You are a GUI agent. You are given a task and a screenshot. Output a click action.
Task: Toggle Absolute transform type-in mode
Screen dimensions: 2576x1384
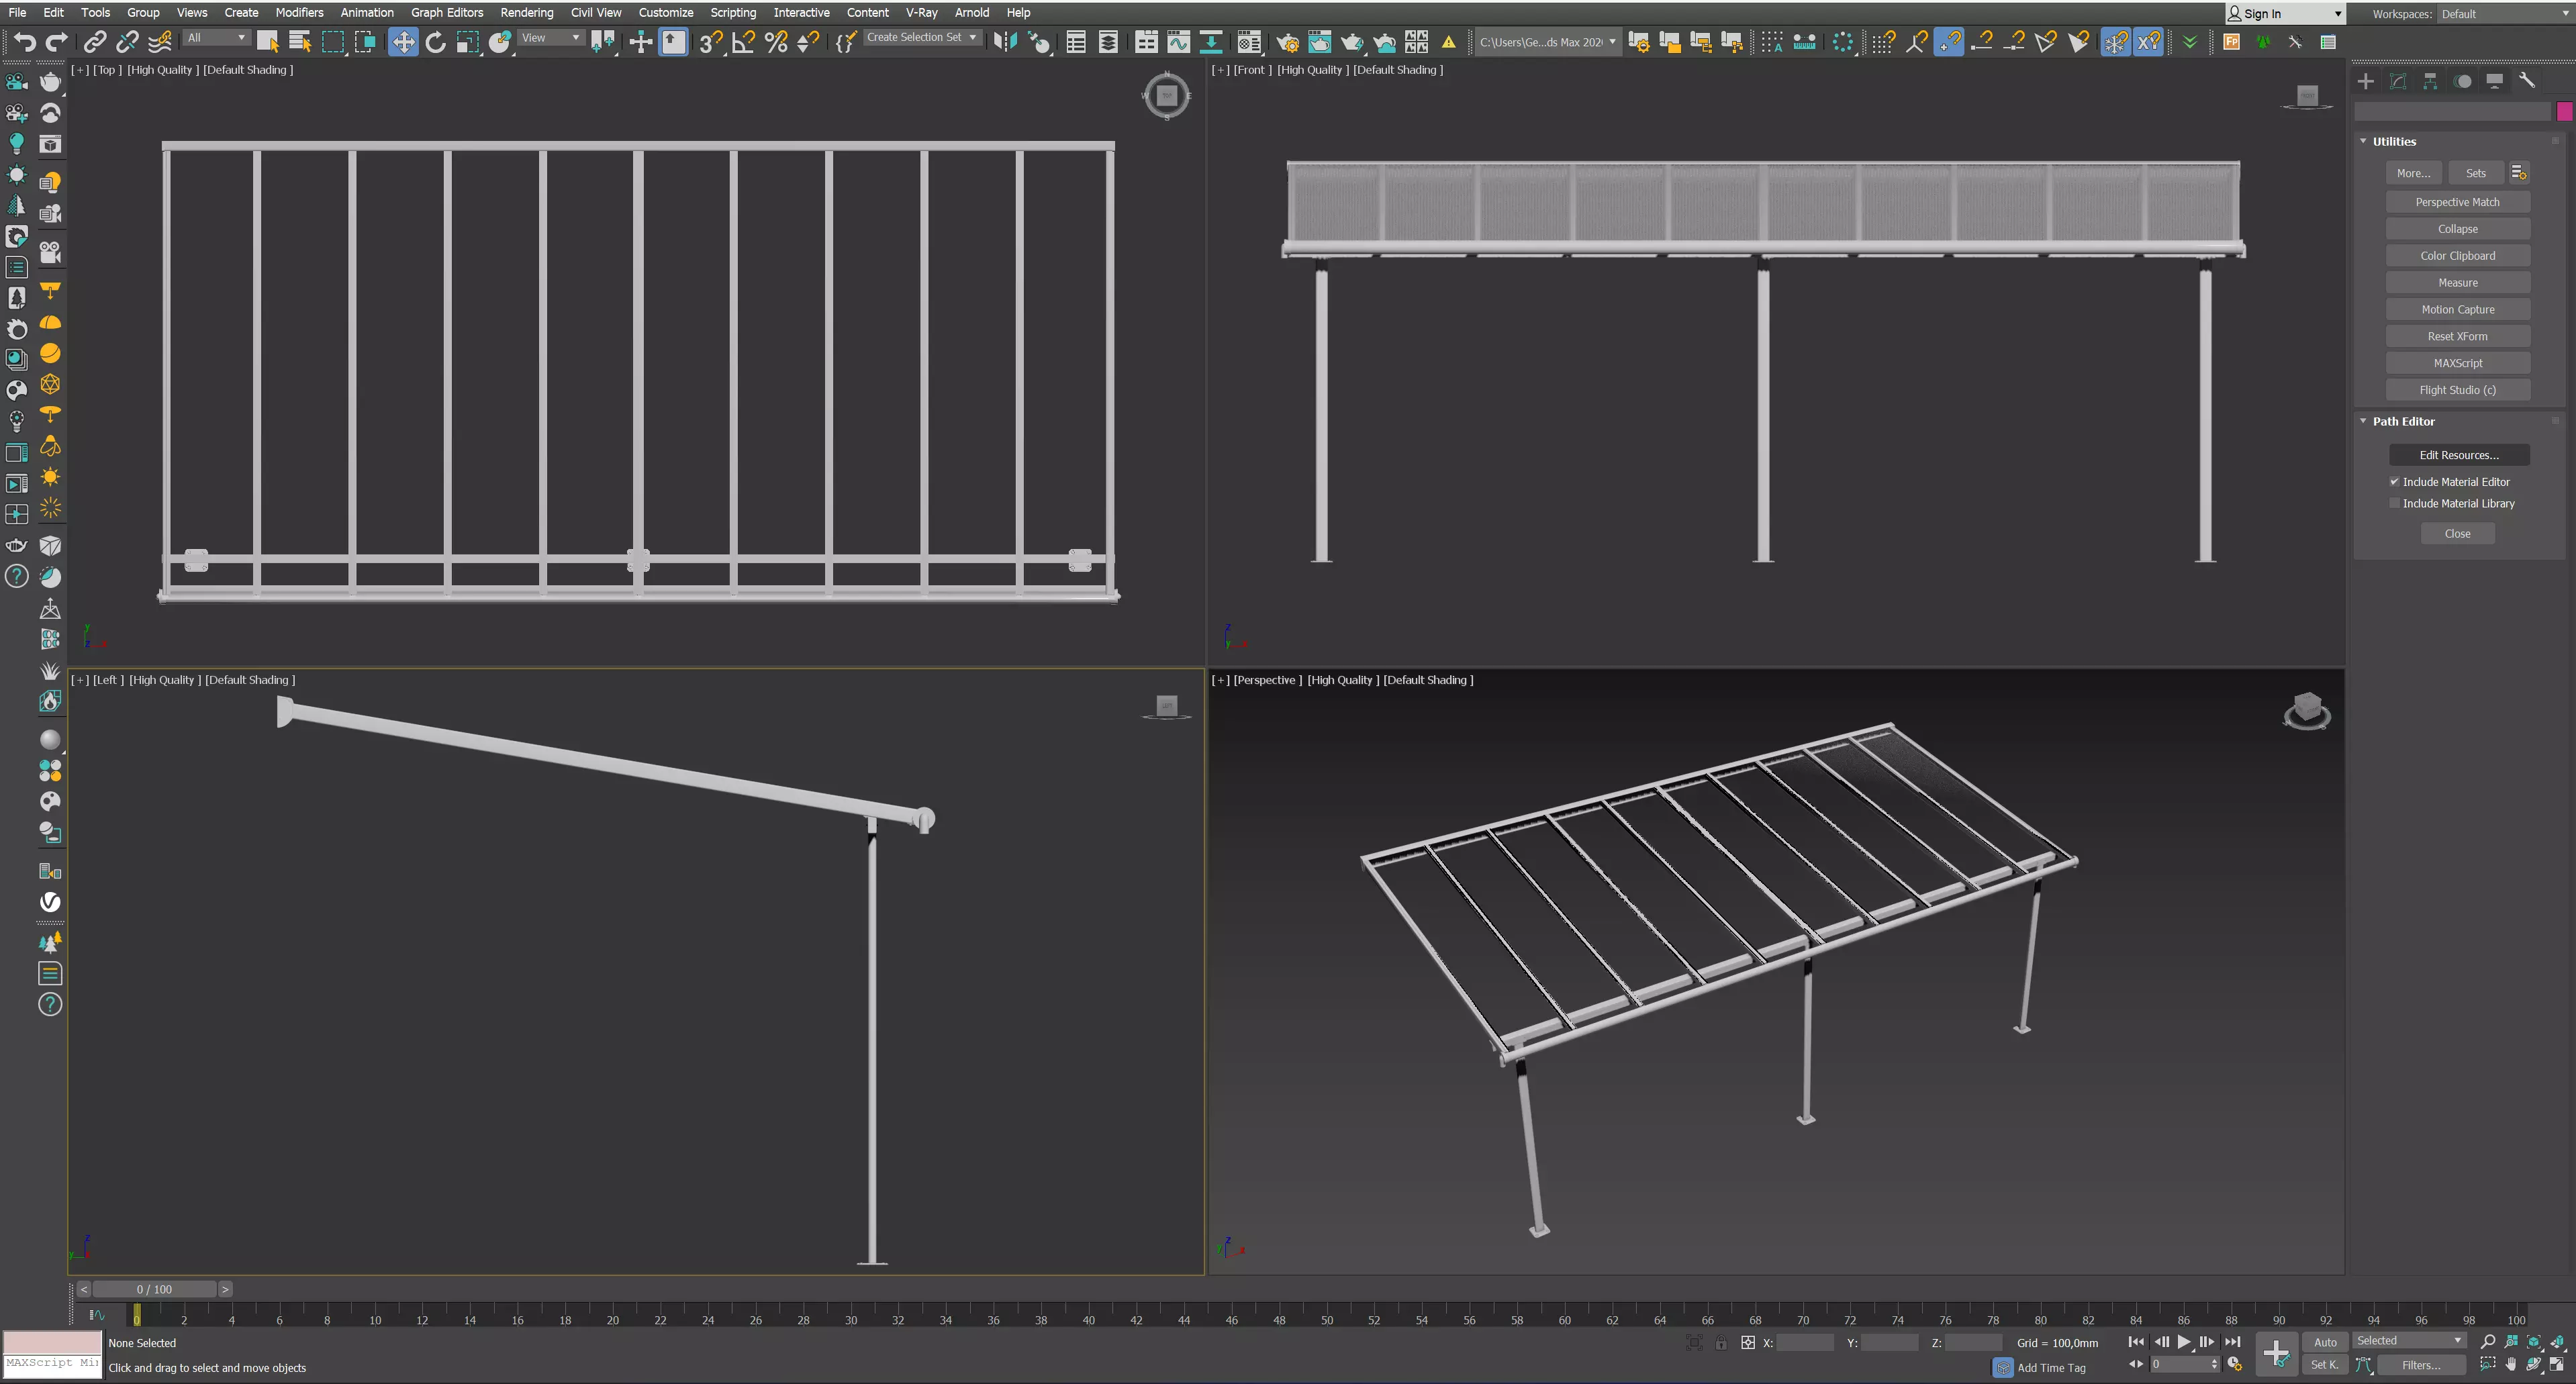click(x=1748, y=1343)
